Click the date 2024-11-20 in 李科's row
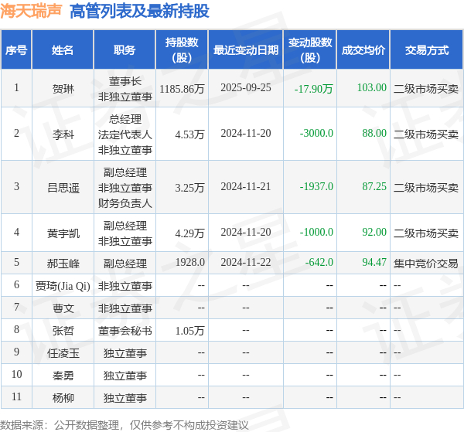 pos(246,134)
